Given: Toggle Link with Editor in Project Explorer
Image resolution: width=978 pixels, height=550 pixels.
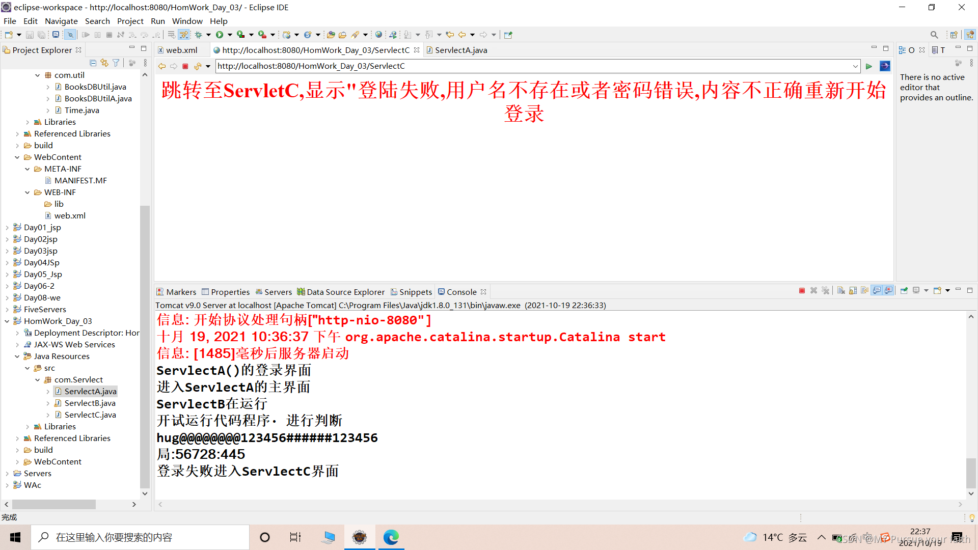Looking at the screenshot, I should [104, 63].
